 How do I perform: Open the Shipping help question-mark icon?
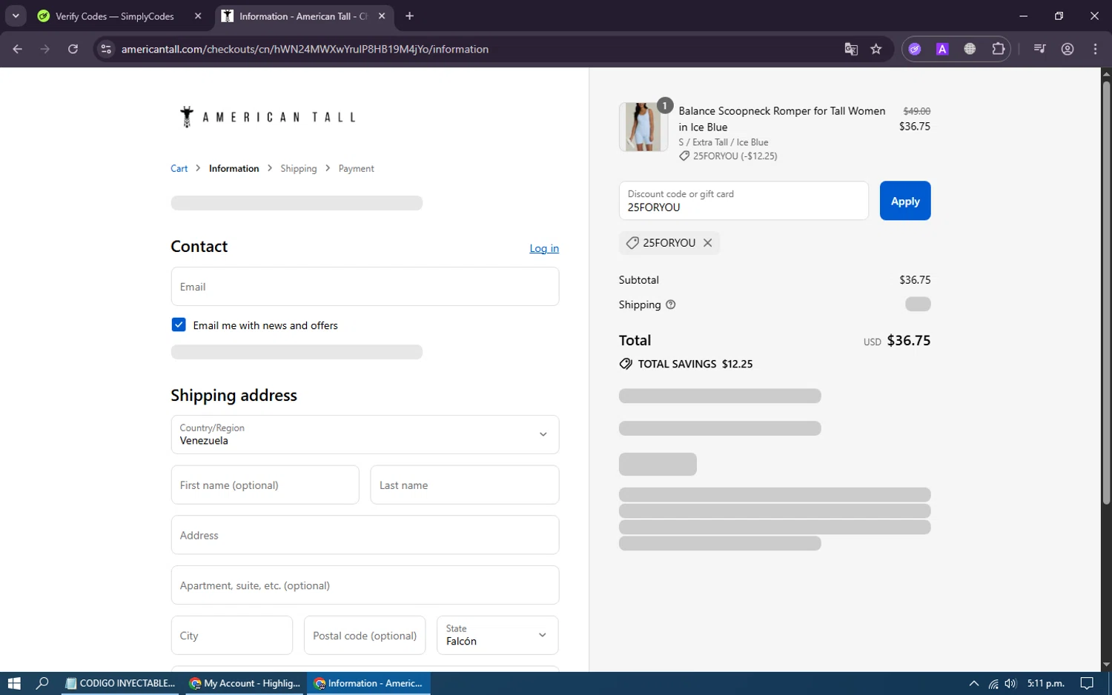click(x=670, y=305)
